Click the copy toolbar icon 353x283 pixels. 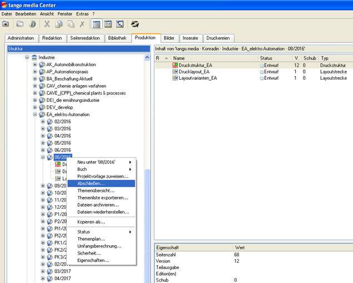click(59, 24)
